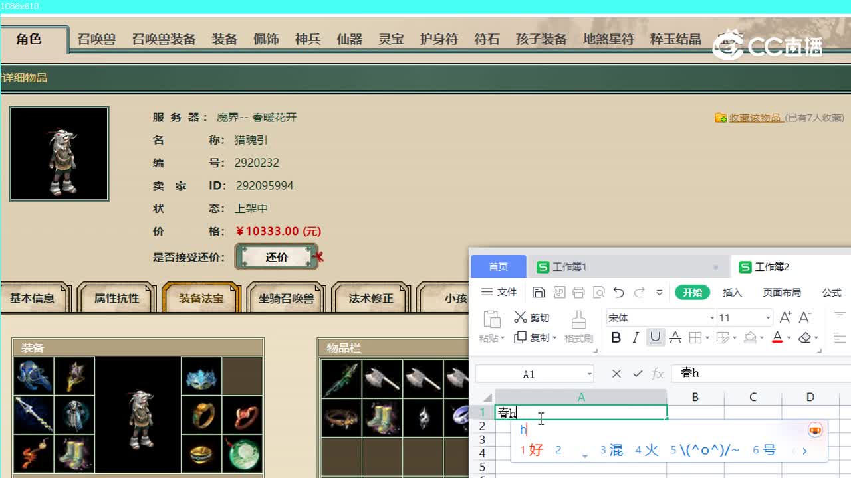Open the 坐骑召唤兽 detail tab
Viewport: 851px width, 478px height.
click(286, 298)
